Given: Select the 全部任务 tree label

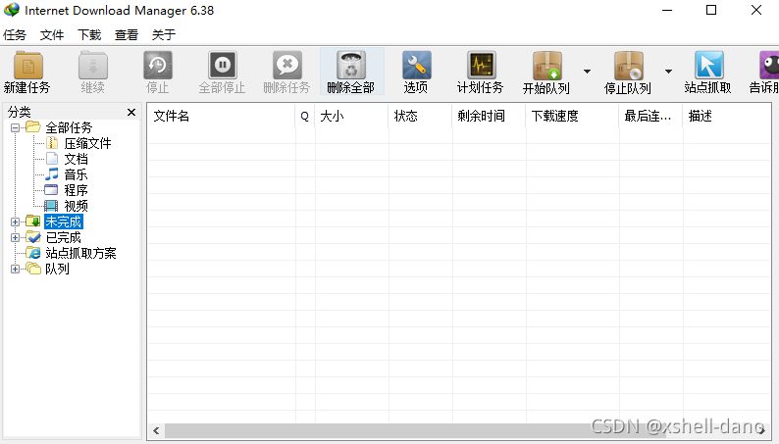Looking at the screenshot, I should (x=69, y=128).
